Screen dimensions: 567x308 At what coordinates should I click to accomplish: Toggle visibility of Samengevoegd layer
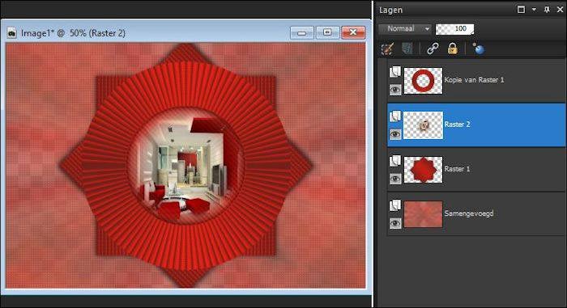coord(395,223)
